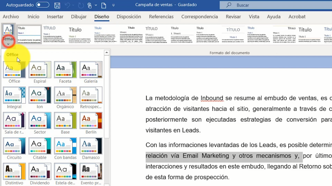Switch to the Inicio tab
This screenshot has width=332, height=186.
pyautogui.click(x=33, y=17)
